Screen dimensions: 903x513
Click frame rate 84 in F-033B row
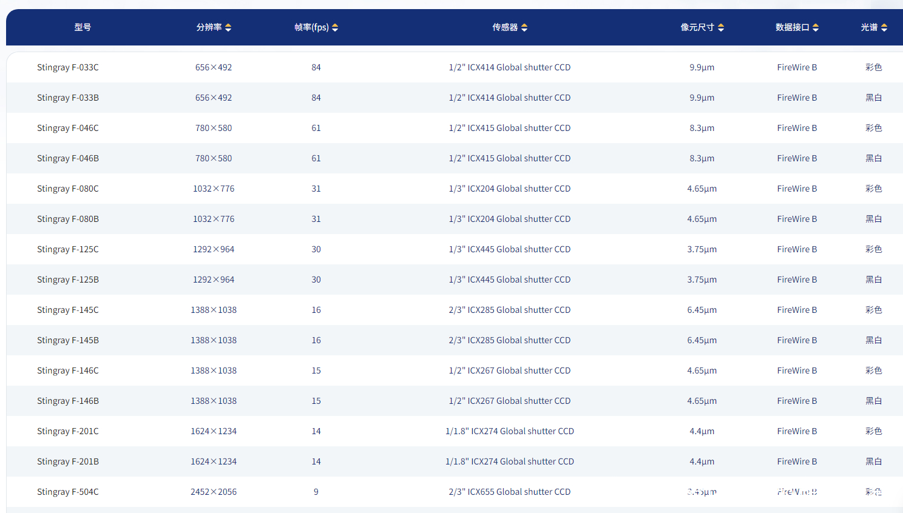(x=316, y=98)
